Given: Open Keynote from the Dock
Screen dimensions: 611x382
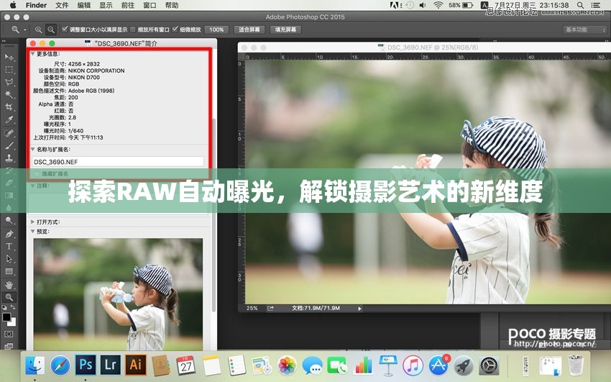Looking at the screenshot, I should [387, 366].
